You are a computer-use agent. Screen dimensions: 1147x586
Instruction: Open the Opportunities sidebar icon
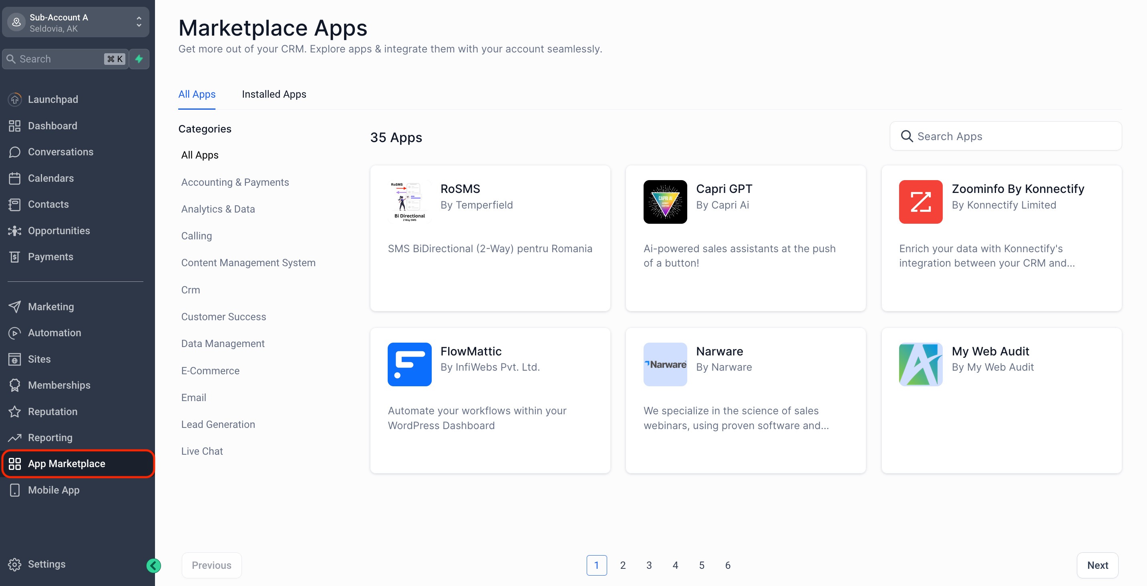(x=15, y=231)
